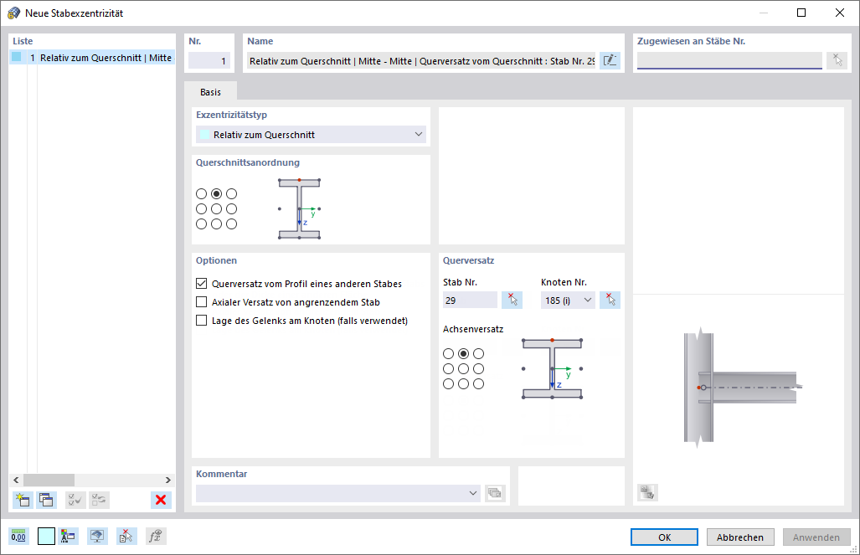Click the fx formula icon

coord(156,536)
